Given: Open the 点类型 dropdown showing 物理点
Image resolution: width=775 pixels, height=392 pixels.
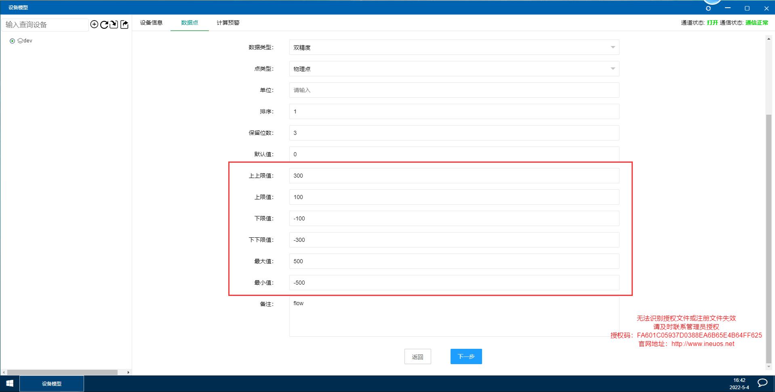Looking at the screenshot, I should pyautogui.click(x=454, y=69).
